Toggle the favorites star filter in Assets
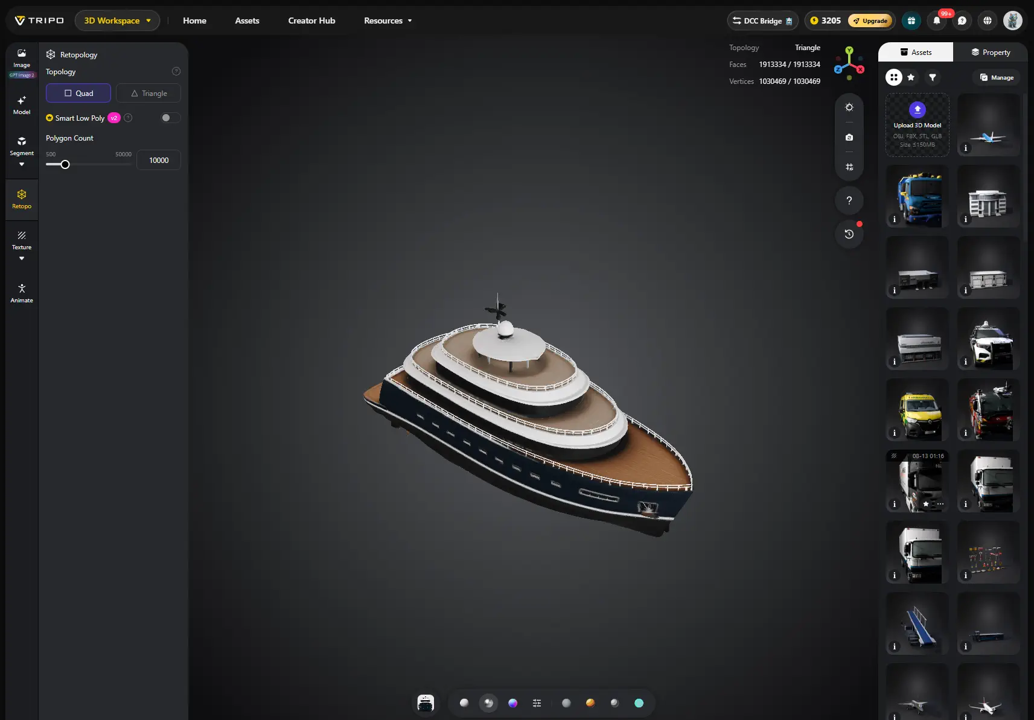Viewport: 1034px width, 720px height. [x=911, y=77]
